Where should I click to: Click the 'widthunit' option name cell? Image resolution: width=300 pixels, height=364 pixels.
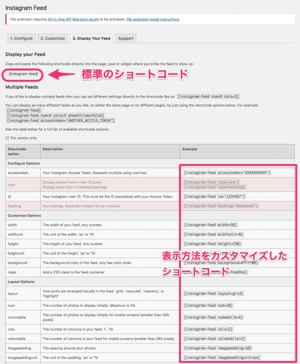(23, 234)
